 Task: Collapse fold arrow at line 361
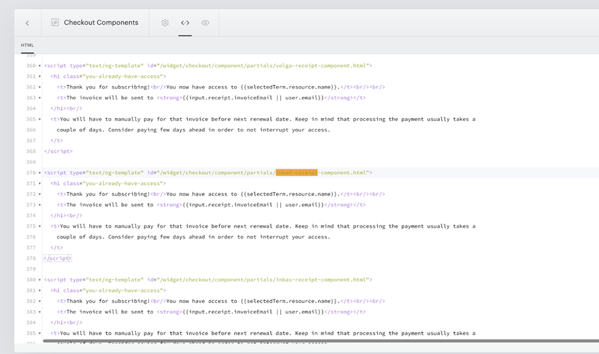pos(40,77)
